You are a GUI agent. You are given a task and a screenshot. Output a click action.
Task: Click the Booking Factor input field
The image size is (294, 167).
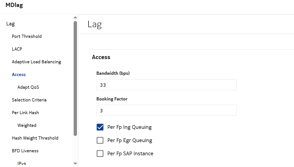tap(166, 110)
